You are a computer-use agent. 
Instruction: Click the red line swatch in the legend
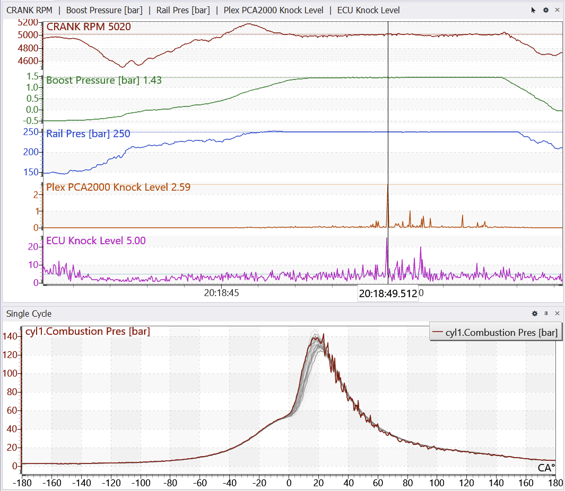(438, 333)
